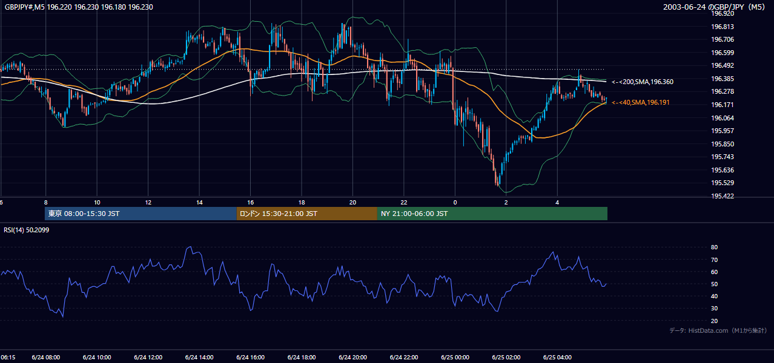This screenshot has height=363, width=774.
Task: Click RSI scale value 70
Action: pyautogui.click(x=715, y=260)
